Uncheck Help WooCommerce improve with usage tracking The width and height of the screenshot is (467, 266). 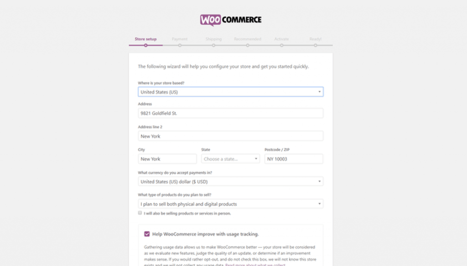146,234
